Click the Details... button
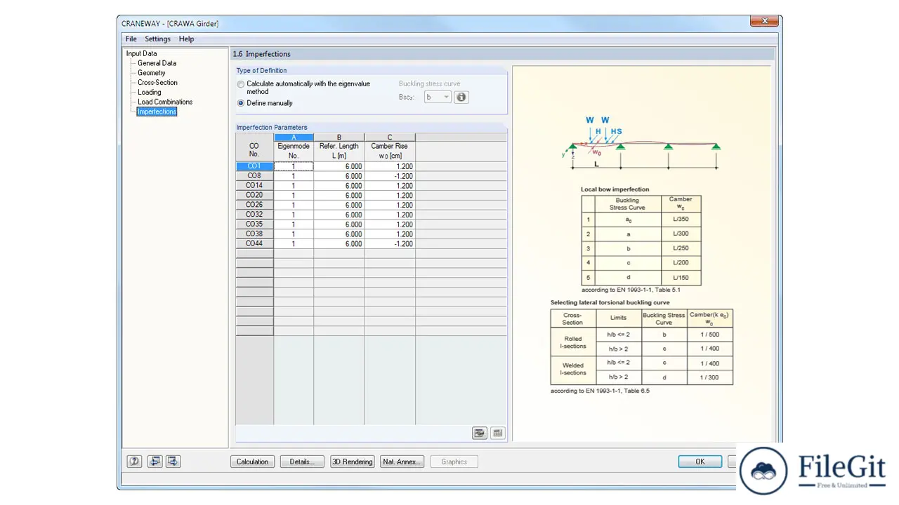The height and width of the screenshot is (505, 899). click(302, 462)
